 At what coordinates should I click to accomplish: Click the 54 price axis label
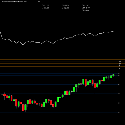pyautogui.click(x=119, y=73)
